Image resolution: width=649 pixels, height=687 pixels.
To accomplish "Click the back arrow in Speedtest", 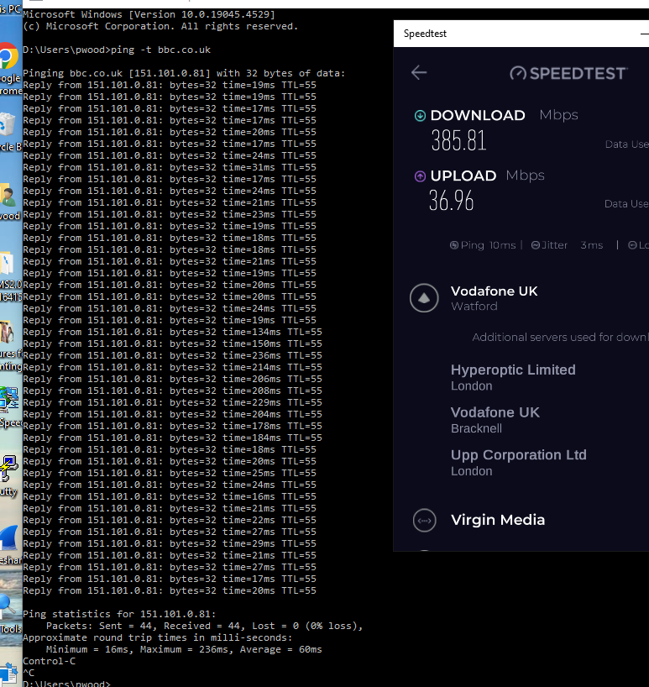I will tap(419, 73).
